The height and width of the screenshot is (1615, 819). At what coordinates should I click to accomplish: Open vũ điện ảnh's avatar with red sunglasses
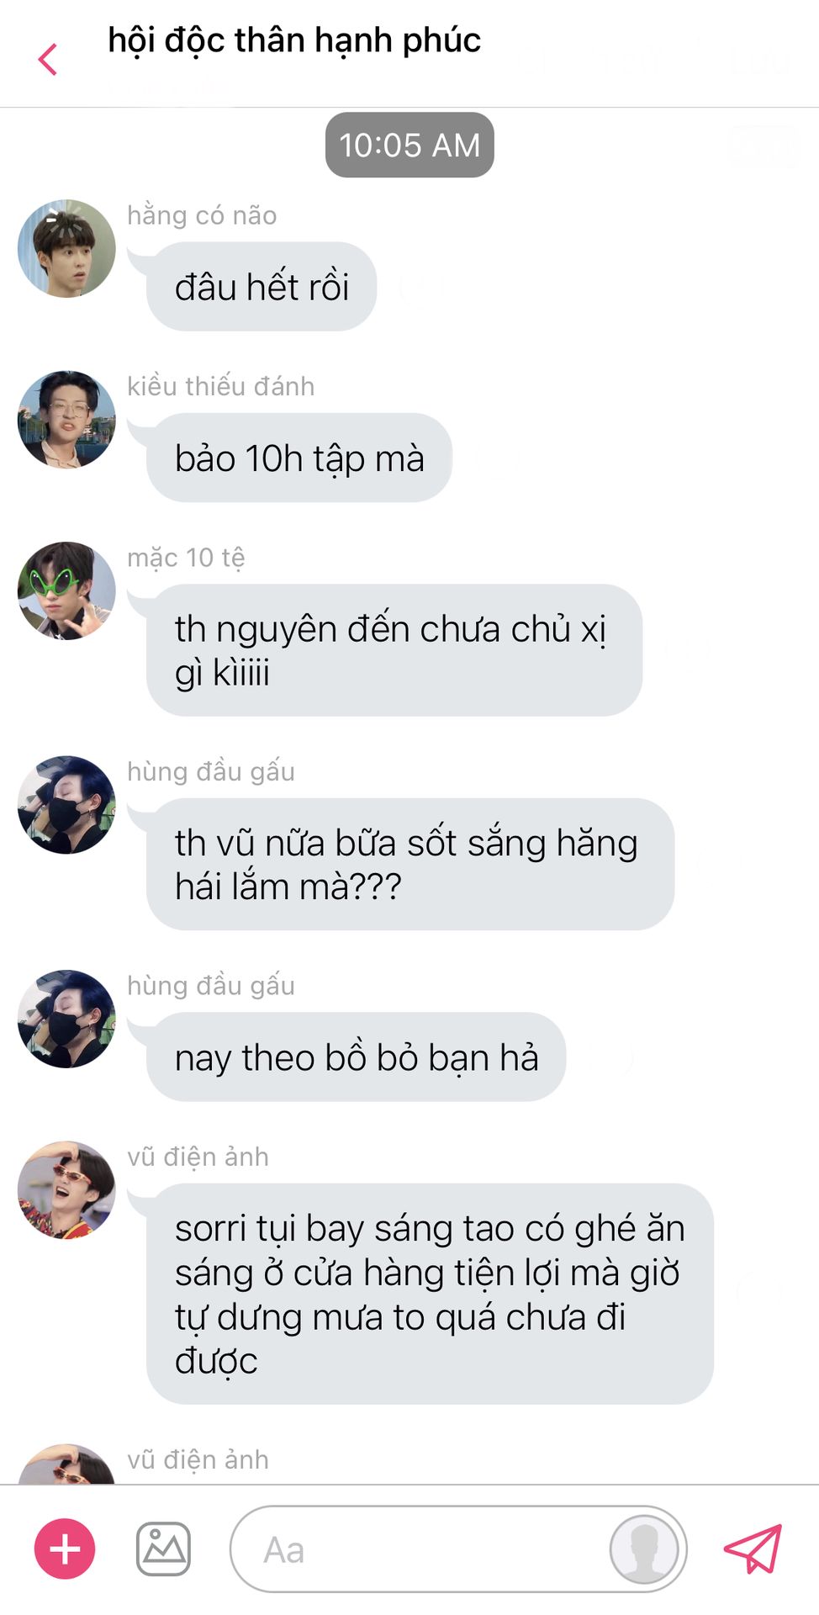(x=66, y=1190)
